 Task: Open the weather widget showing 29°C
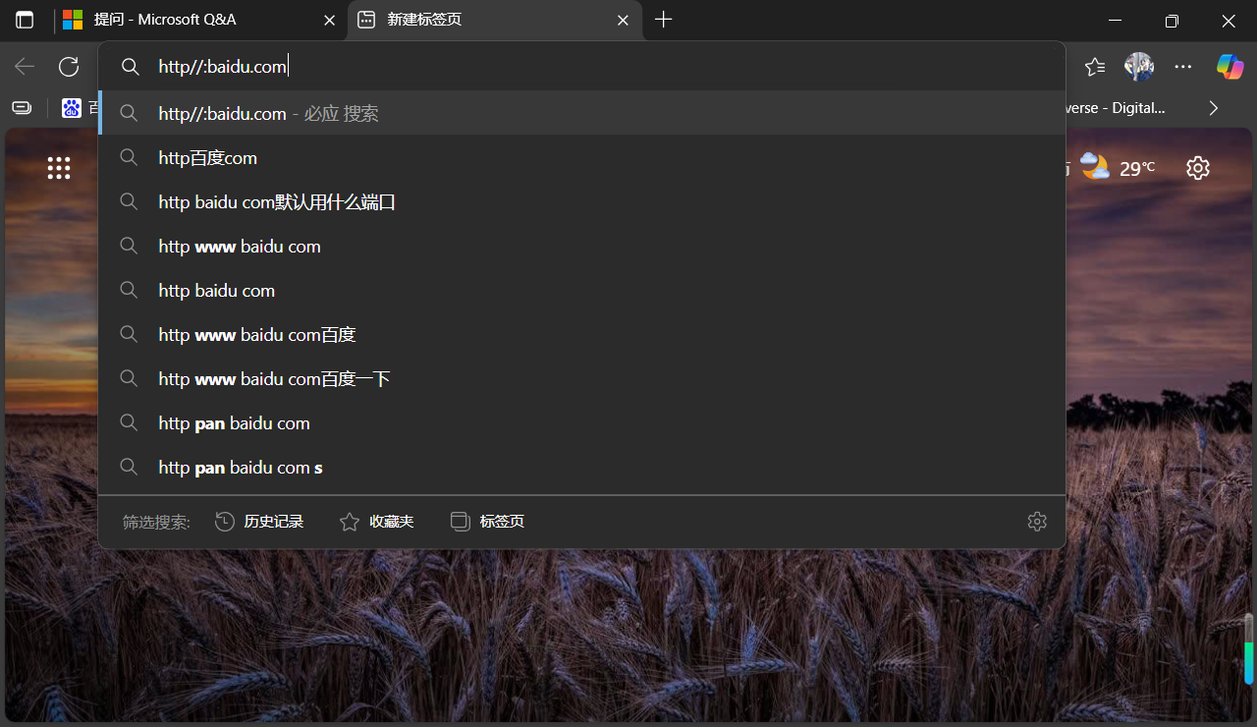(x=1118, y=168)
